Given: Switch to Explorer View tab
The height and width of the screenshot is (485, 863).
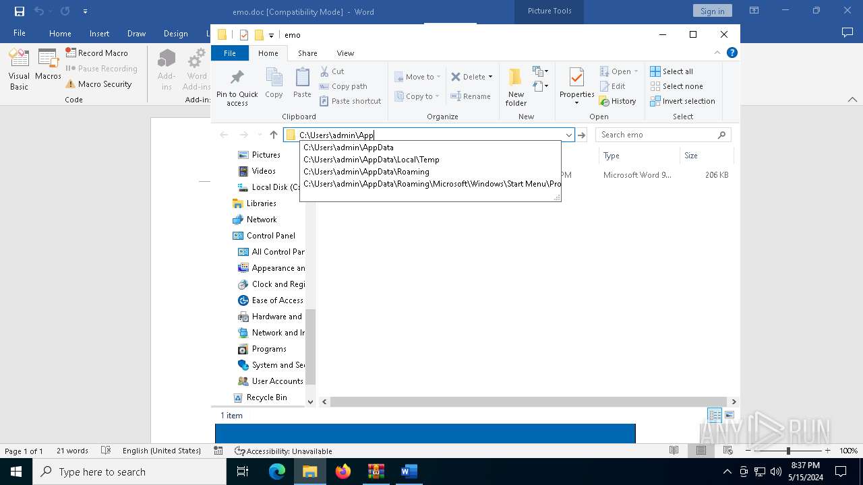Looking at the screenshot, I should click(x=345, y=53).
